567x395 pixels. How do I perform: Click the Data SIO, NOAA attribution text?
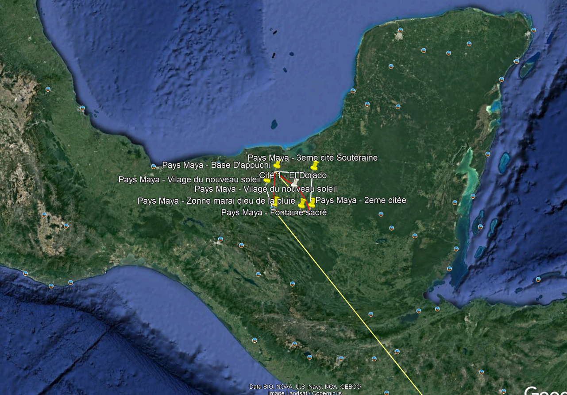click(x=305, y=387)
